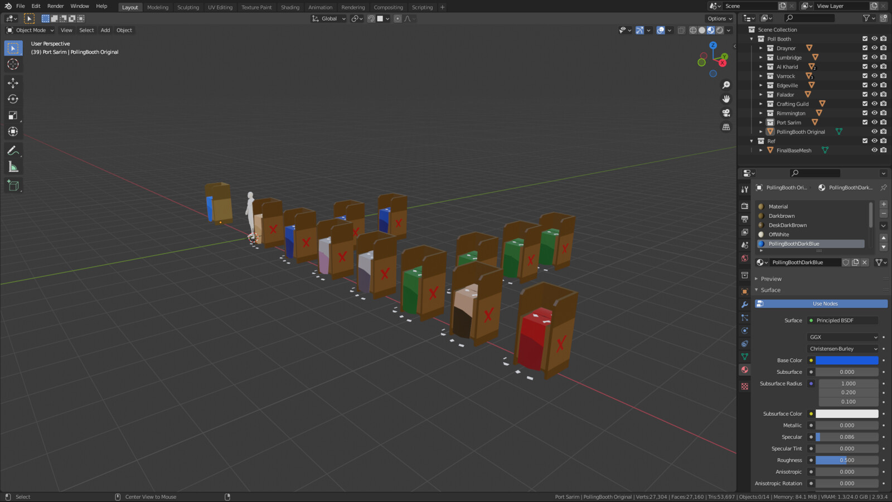Uncheck the Falador collection checkbox
This screenshot has height=502, width=892.
[x=865, y=94]
